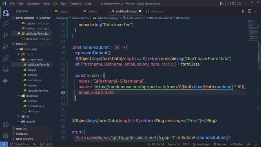
Task: Toggle secondary side bar layout icon
Action: tap(232, 4)
